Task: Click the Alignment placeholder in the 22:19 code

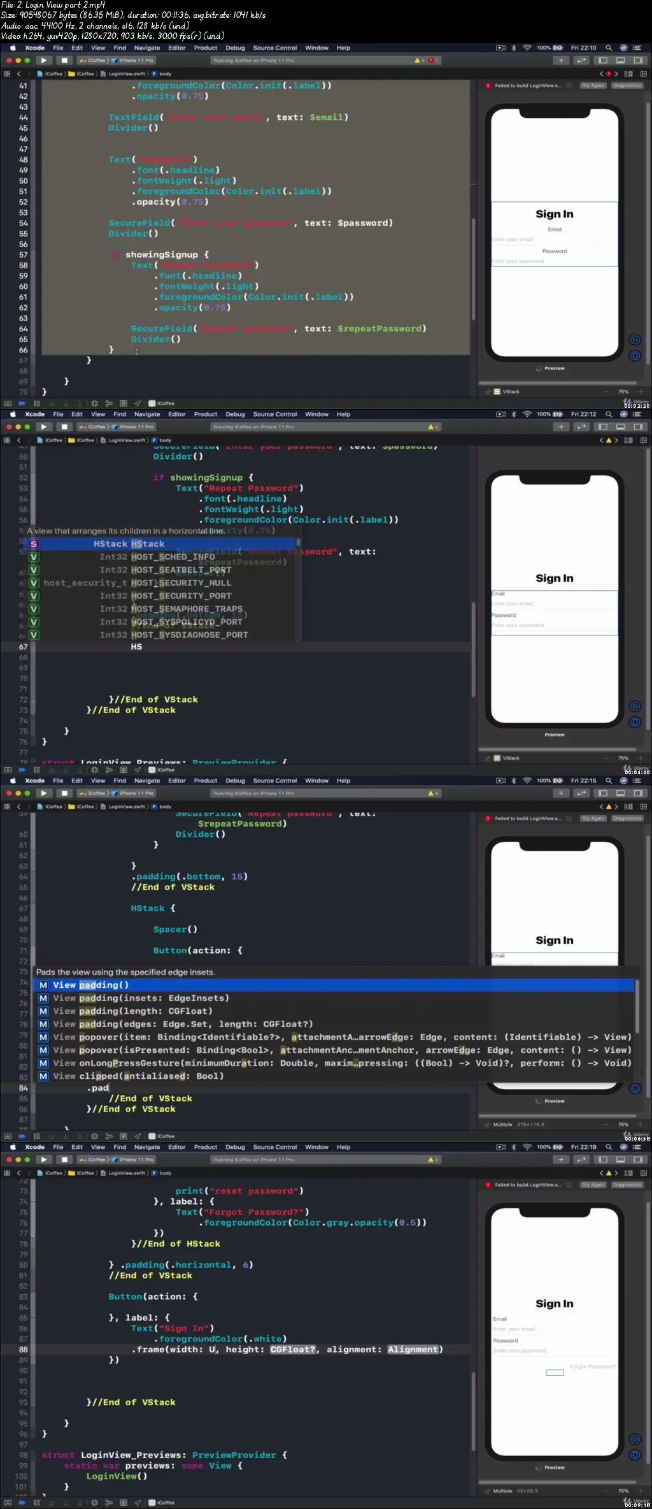Action: 413,1350
